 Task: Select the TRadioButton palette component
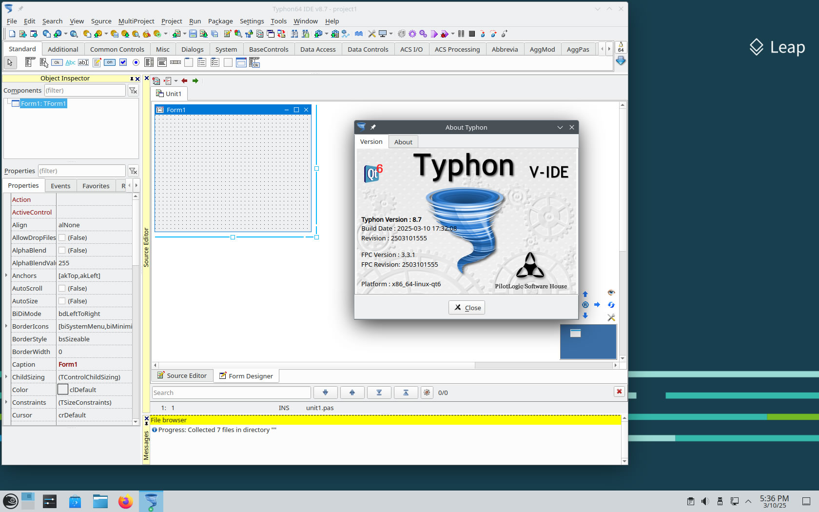[x=136, y=62]
